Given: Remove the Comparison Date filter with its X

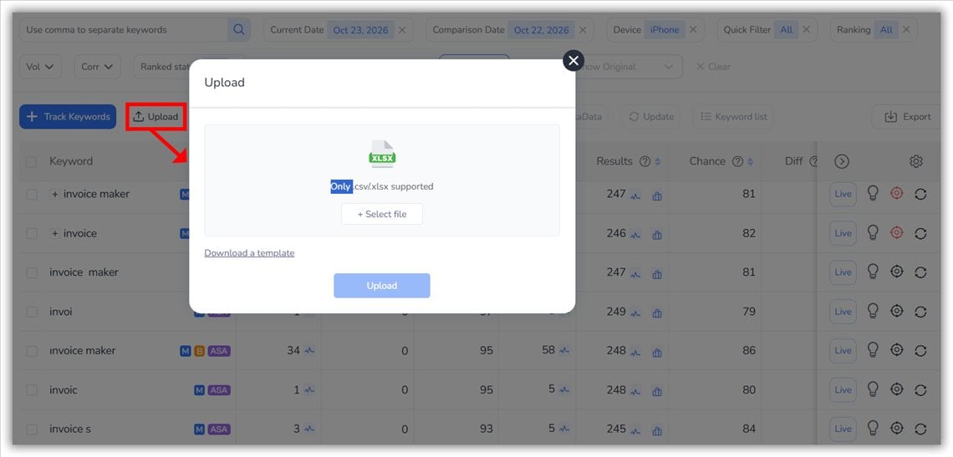Looking at the screenshot, I should point(583,30).
